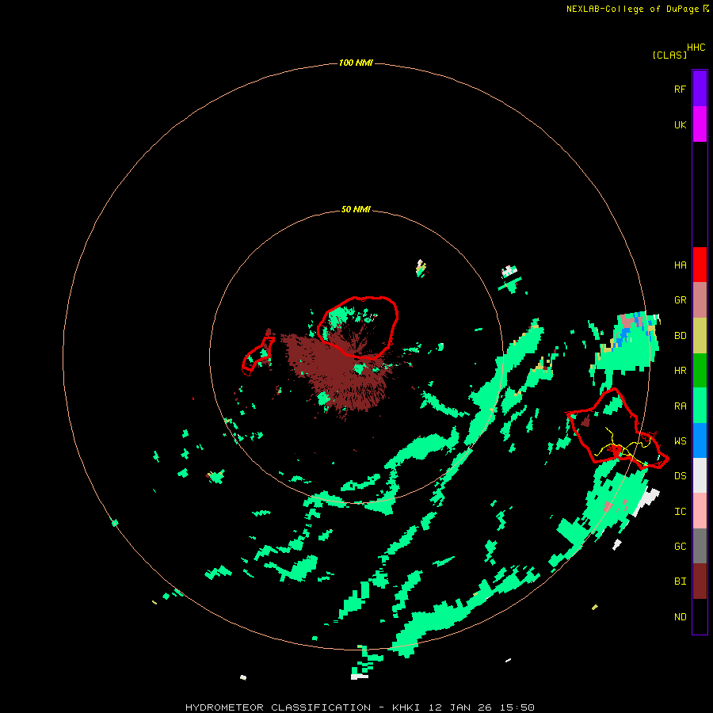
Task: Click the BI brown legend swatch
Action: click(700, 581)
